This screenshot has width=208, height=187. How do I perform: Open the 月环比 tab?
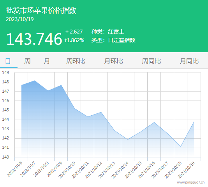pyautogui.click(x=114, y=61)
